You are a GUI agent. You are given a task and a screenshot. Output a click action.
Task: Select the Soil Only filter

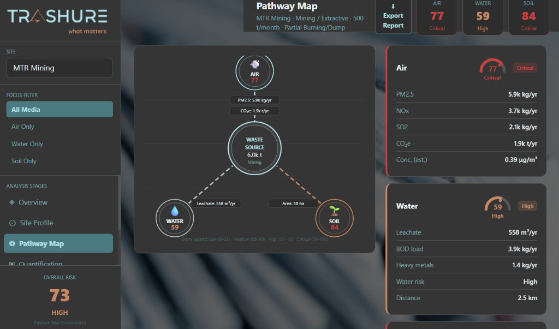point(60,161)
